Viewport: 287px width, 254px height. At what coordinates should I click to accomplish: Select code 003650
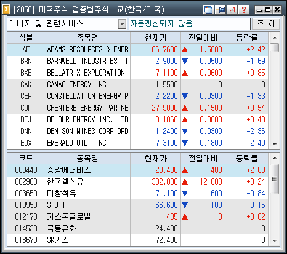coord(26,193)
